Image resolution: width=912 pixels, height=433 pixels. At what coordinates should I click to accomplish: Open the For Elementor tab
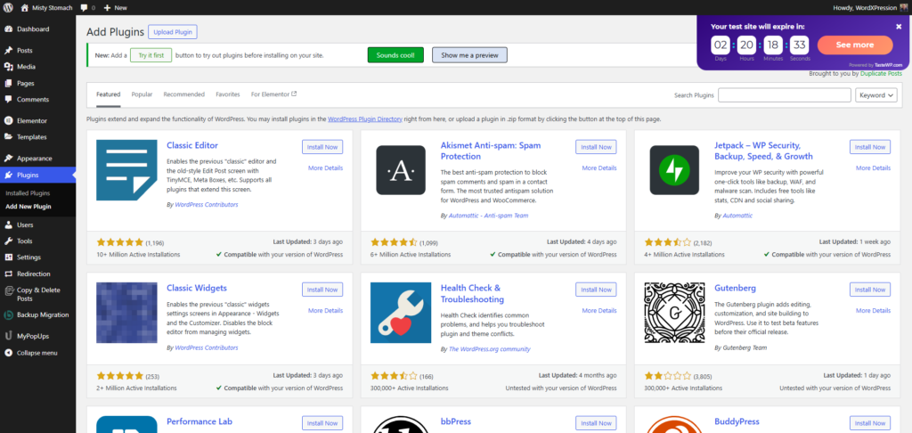point(274,94)
